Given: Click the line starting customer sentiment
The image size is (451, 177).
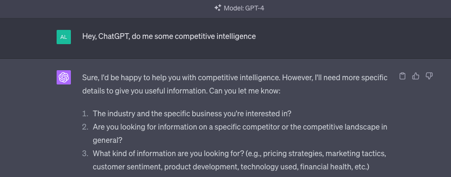Looking at the screenshot, I should (x=231, y=167).
